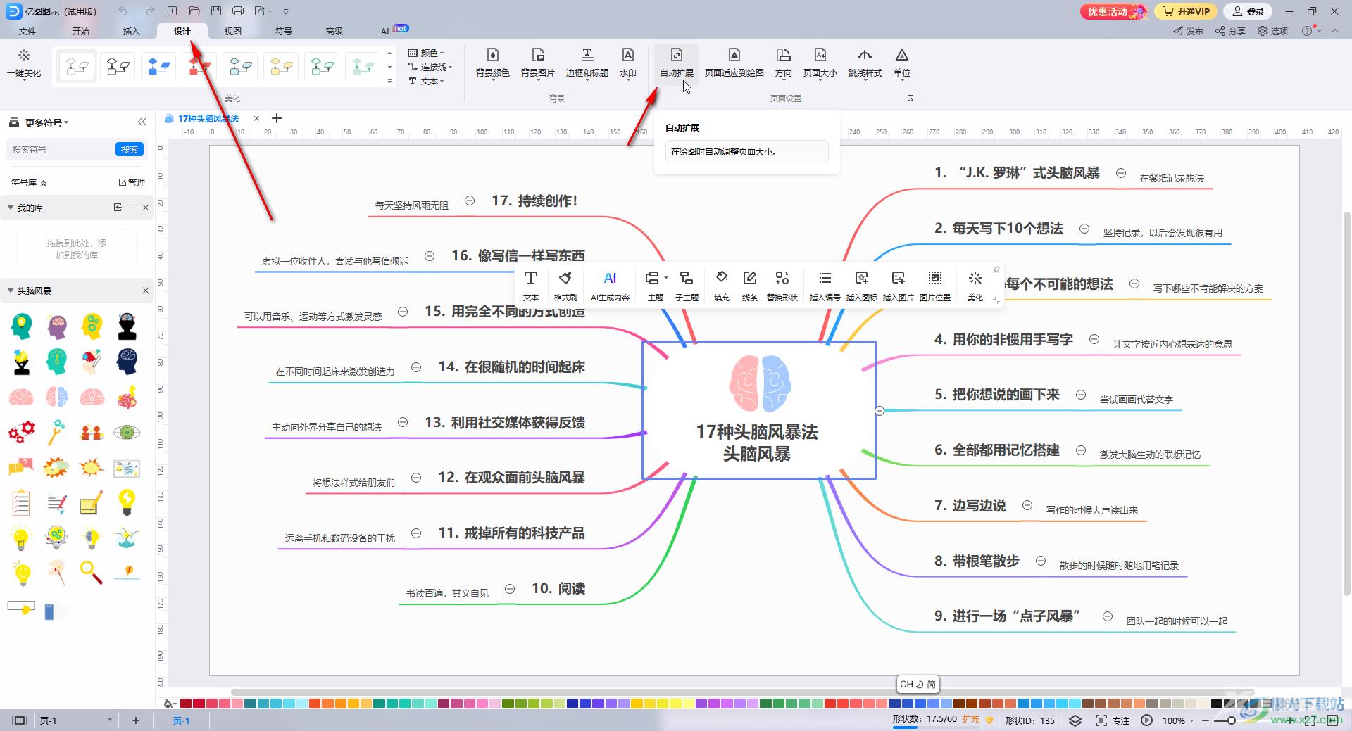Screen dimensions: 1352x731
Task: Open Picture Position (图片位置) options
Action: [x=934, y=286]
